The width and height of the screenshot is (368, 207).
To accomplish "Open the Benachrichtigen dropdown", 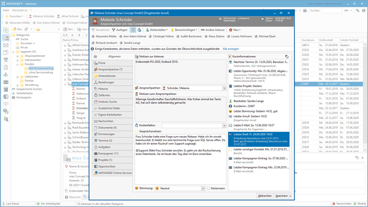I will coord(184,30).
